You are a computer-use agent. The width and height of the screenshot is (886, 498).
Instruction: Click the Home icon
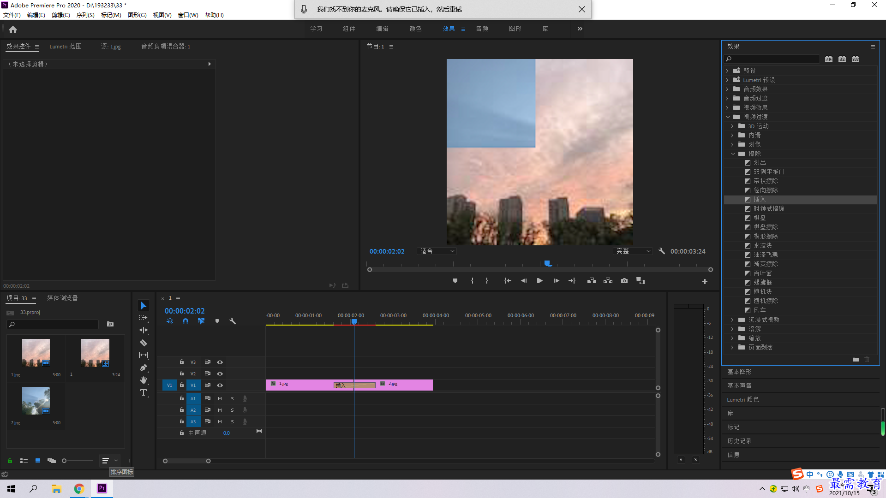[13, 29]
